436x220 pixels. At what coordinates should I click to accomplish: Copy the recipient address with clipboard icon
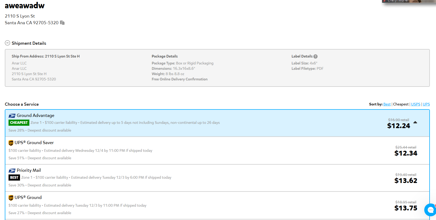[x=62, y=23]
